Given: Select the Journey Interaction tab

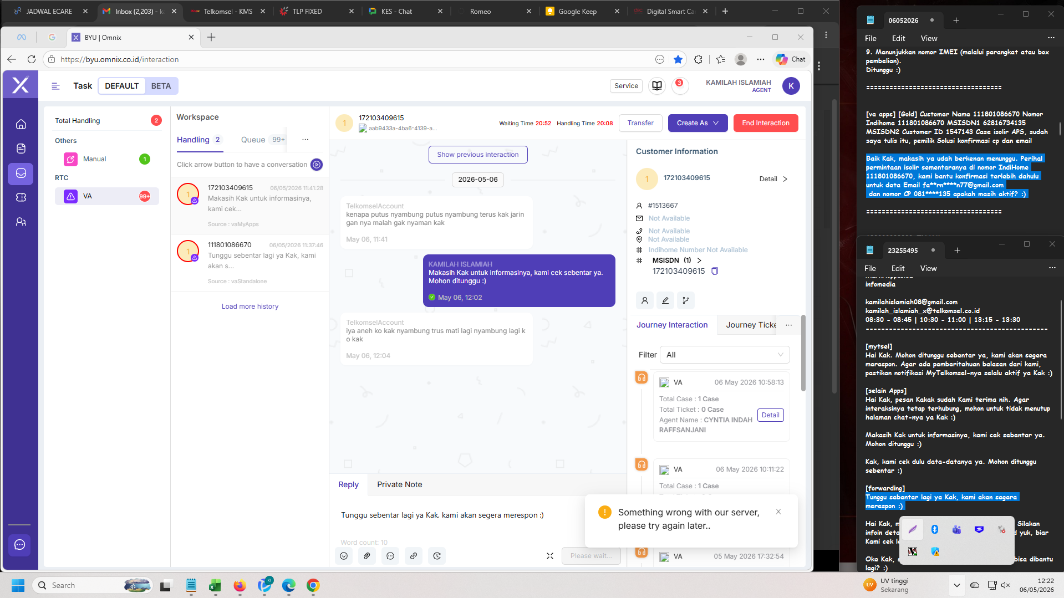Looking at the screenshot, I should (672, 325).
